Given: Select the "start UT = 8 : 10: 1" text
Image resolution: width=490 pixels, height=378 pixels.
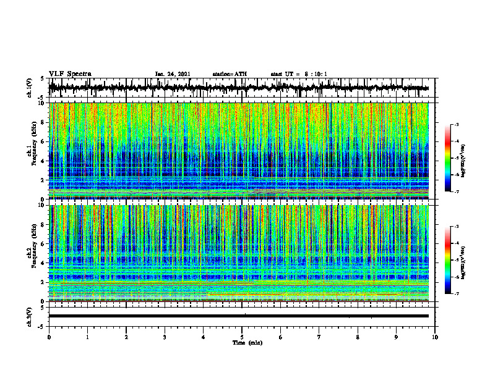Looking at the screenshot, I should pyautogui.click(x=299, y=74).
